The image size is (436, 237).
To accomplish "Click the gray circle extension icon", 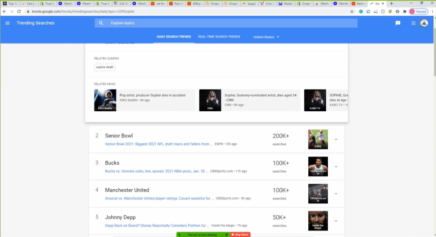I will coord(397,12).
